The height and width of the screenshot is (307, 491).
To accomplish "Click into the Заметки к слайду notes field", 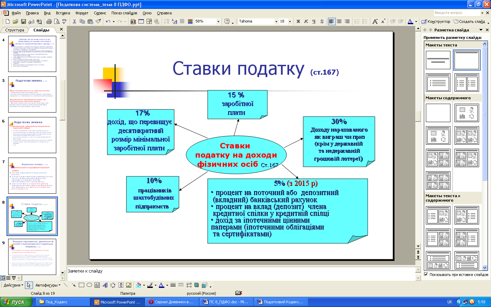I will (241, 274).
